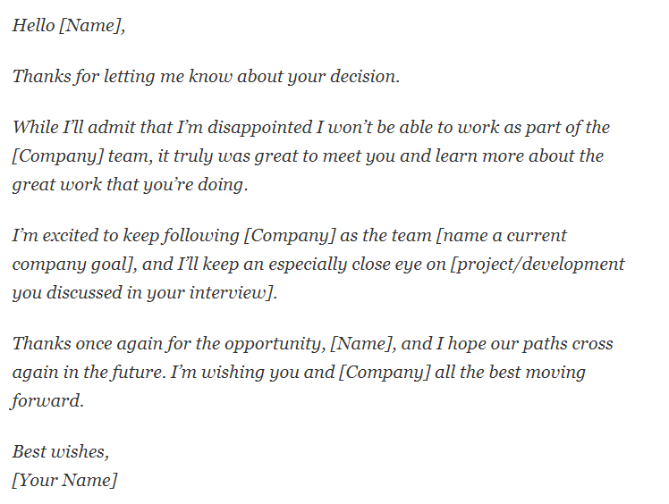This screenshot has height=504, width=669.
Task: Click the word "Thanks" in the second line
Action: 41,76
